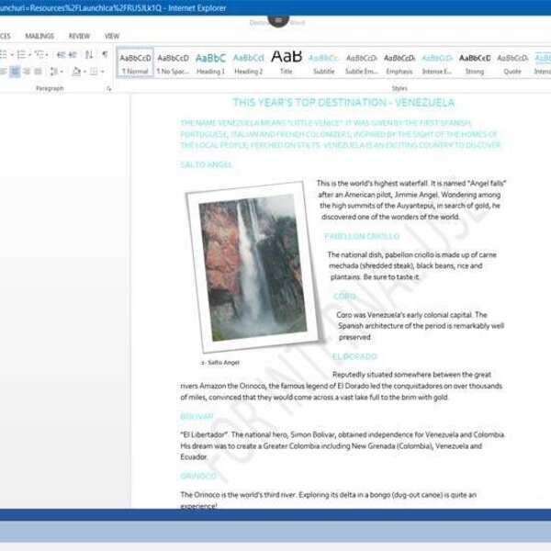The height and width of the screenshot is (551, 551).
Task: Open the Borders dropdown arrow
Action: click(102, 72)
